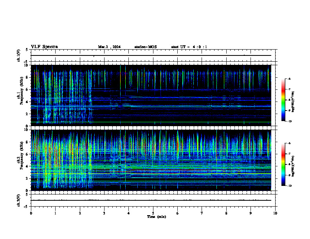Image resolution: width=310 pixels, height=239 pixels.
Task: Click time axis tick label "8"
Action: pos(226,213)
